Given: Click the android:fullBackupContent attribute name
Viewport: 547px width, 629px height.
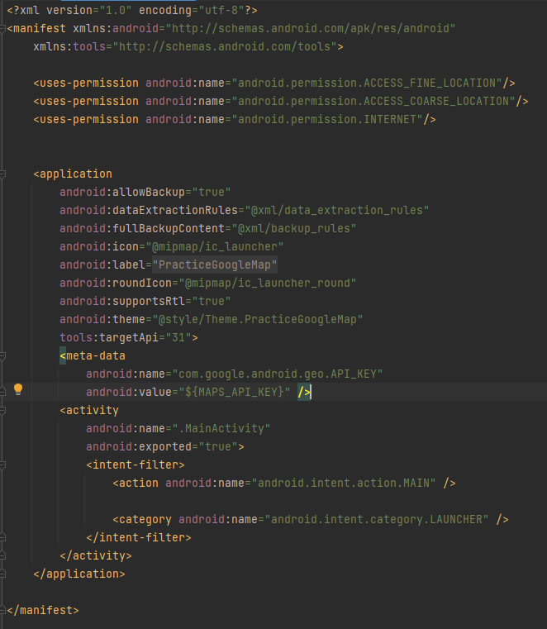Looking at the screenshot, I should 142,229.
